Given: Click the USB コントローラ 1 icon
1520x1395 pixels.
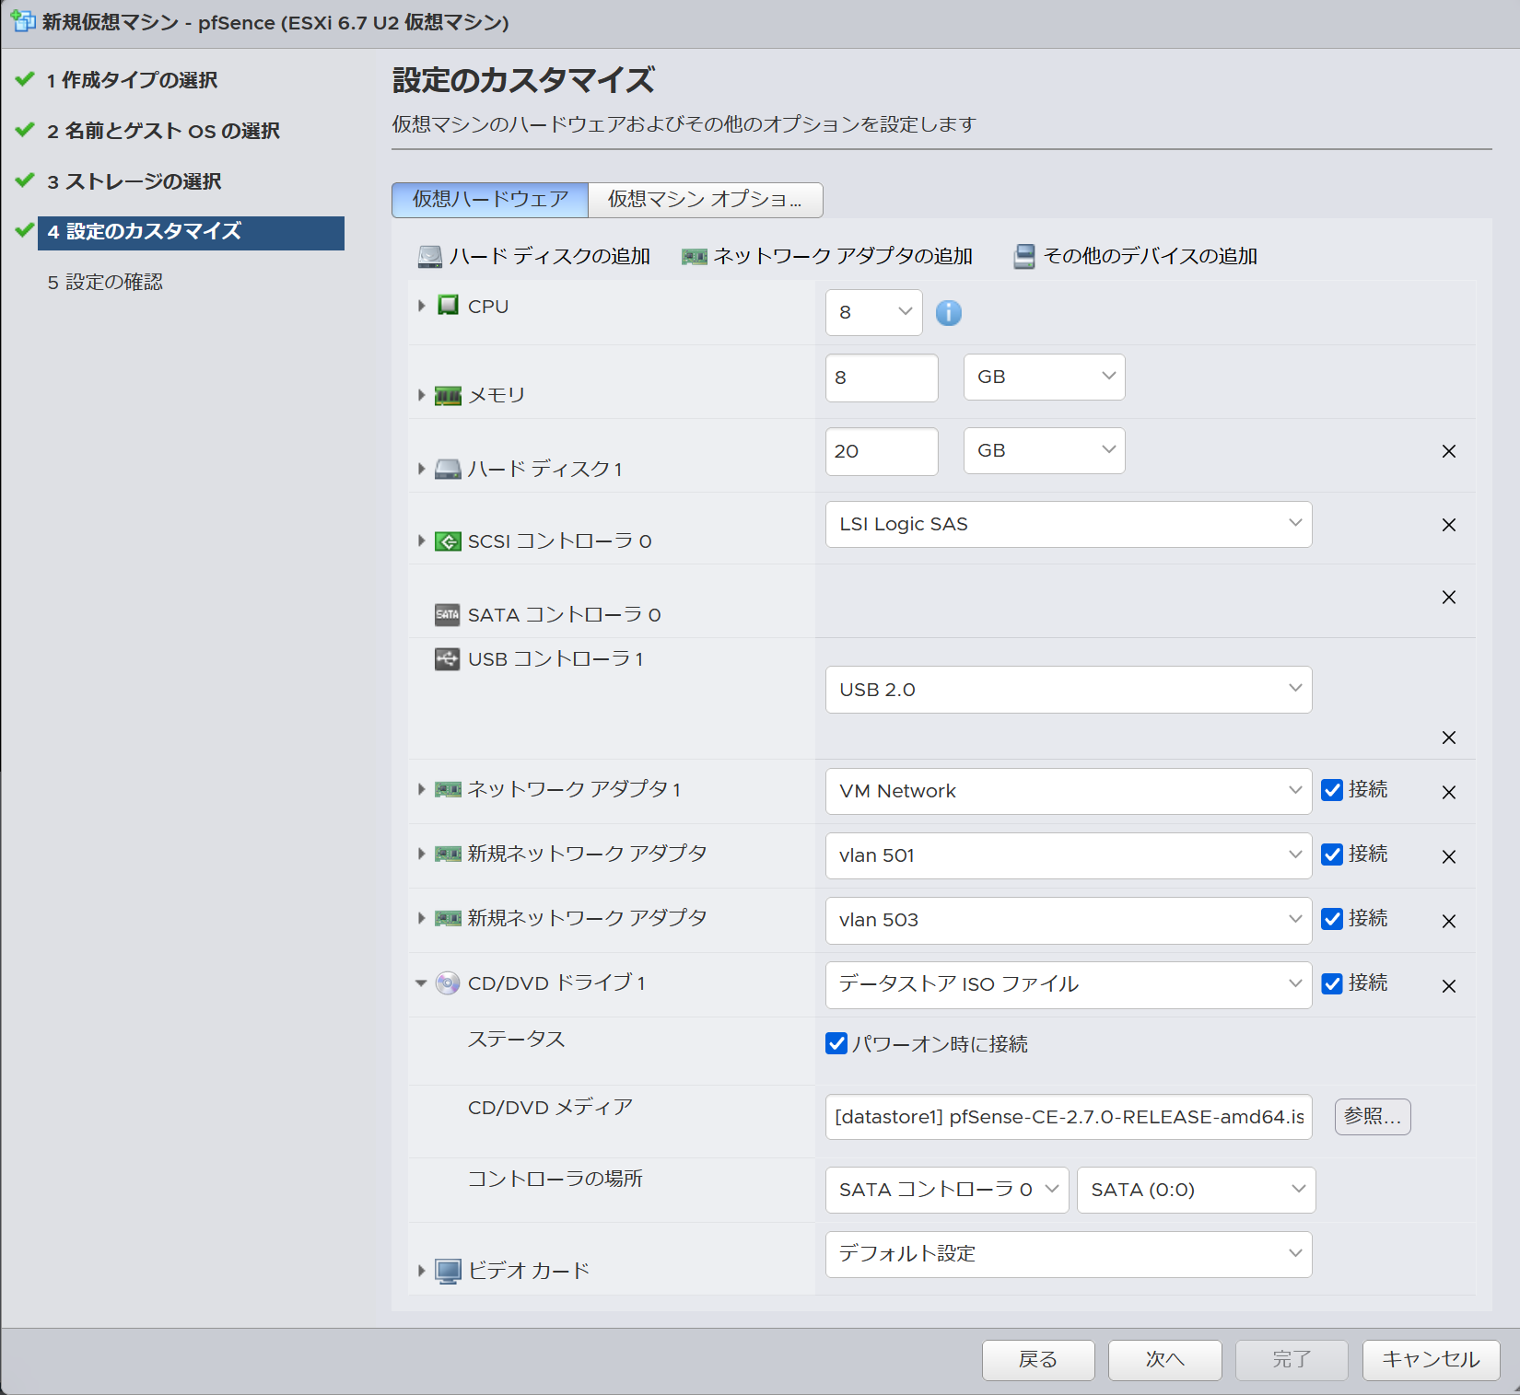Looking at the screenshot, I should tap(448, 659).
